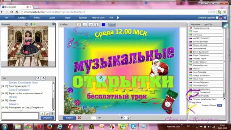Open the Chrome menu (three lines)
The image size is (231, 130).
click(x=225, y=12)
